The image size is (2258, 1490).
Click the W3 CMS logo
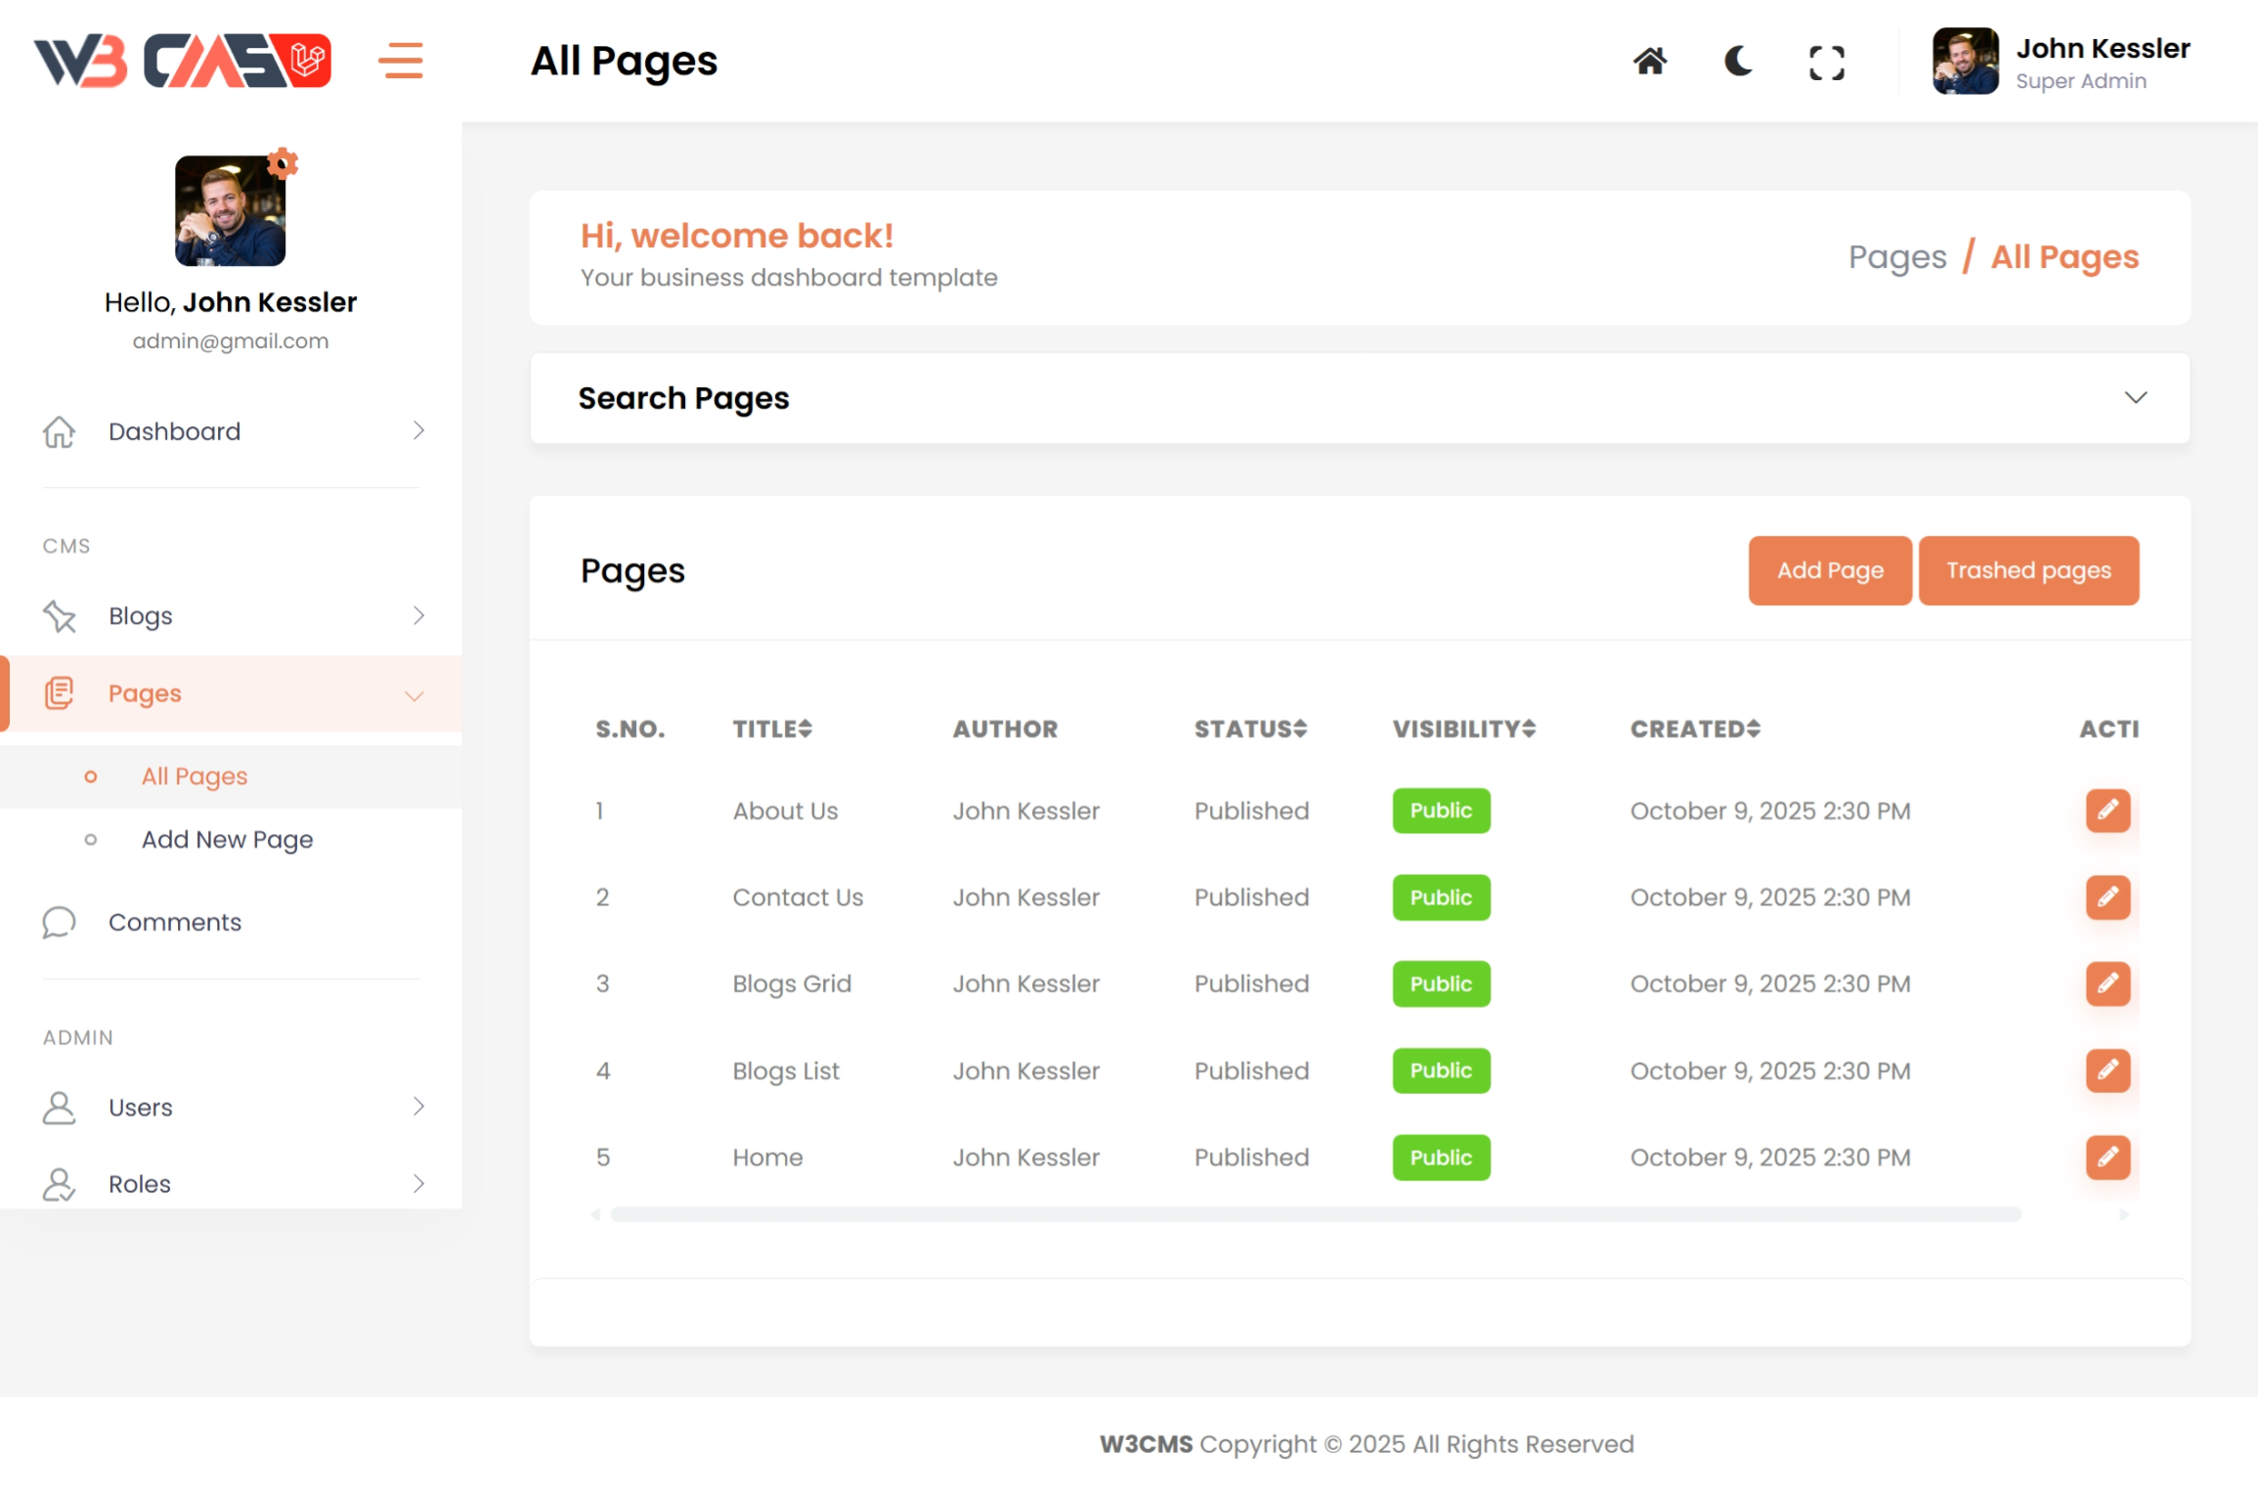[183, 61]
